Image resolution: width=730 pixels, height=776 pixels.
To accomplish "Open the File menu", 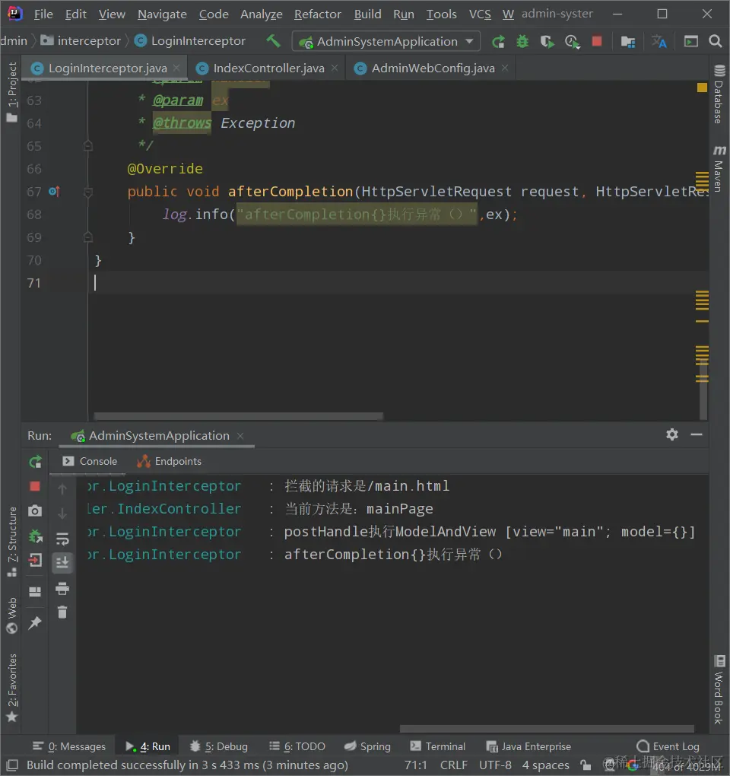I will (43, 14).
